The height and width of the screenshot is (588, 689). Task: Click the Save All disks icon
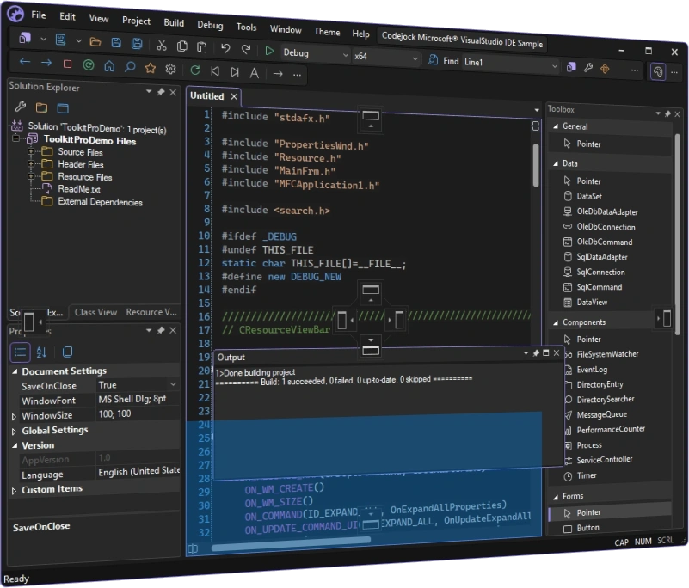pos(137,44)
